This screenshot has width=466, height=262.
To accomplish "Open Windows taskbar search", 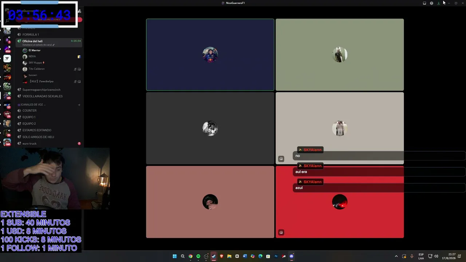I will (183, 256).
